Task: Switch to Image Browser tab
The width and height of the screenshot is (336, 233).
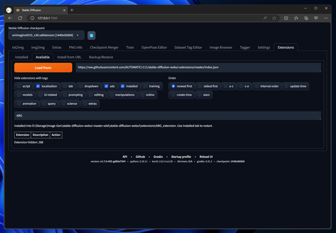Action: click(x=221, y=47)
